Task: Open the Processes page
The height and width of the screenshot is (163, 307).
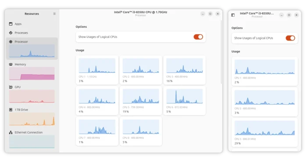Action: pos(32,33)
